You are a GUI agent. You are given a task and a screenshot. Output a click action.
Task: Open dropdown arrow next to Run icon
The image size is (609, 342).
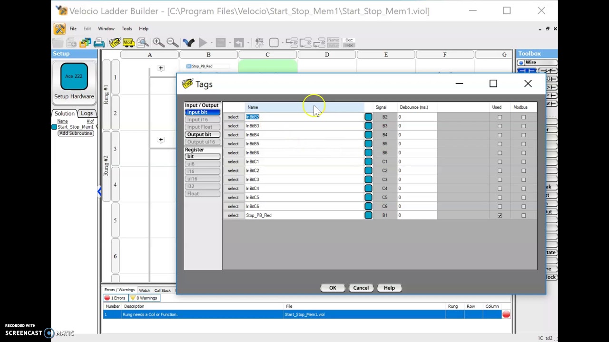211,43
